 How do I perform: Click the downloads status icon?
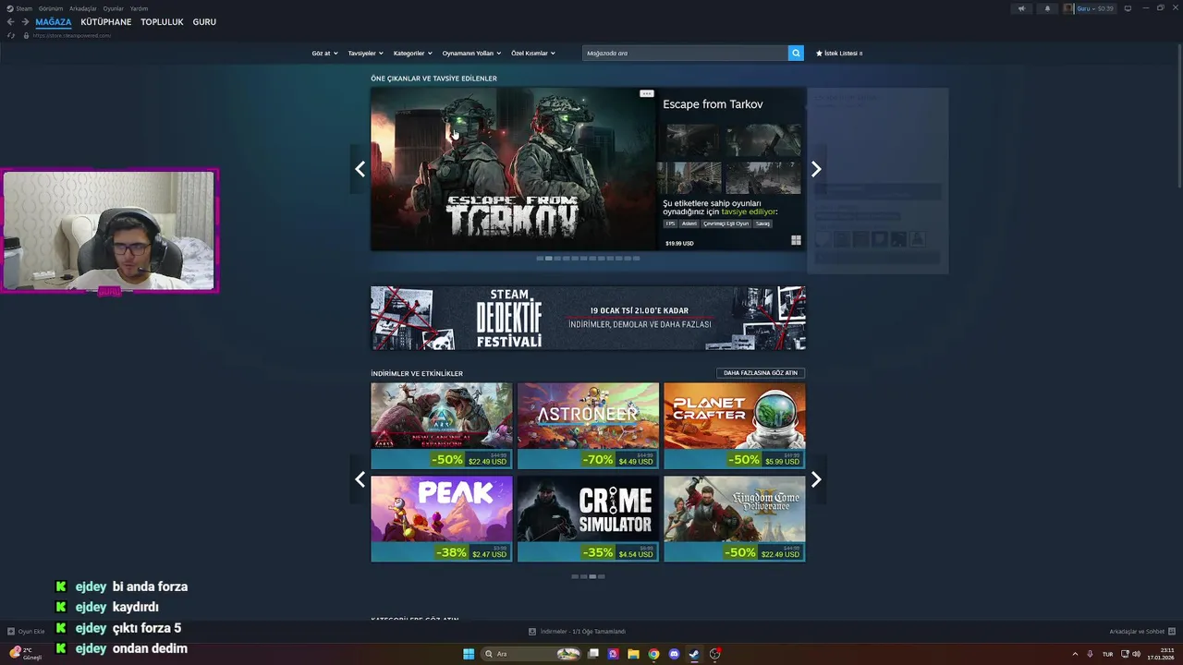(x=532, y=632)
